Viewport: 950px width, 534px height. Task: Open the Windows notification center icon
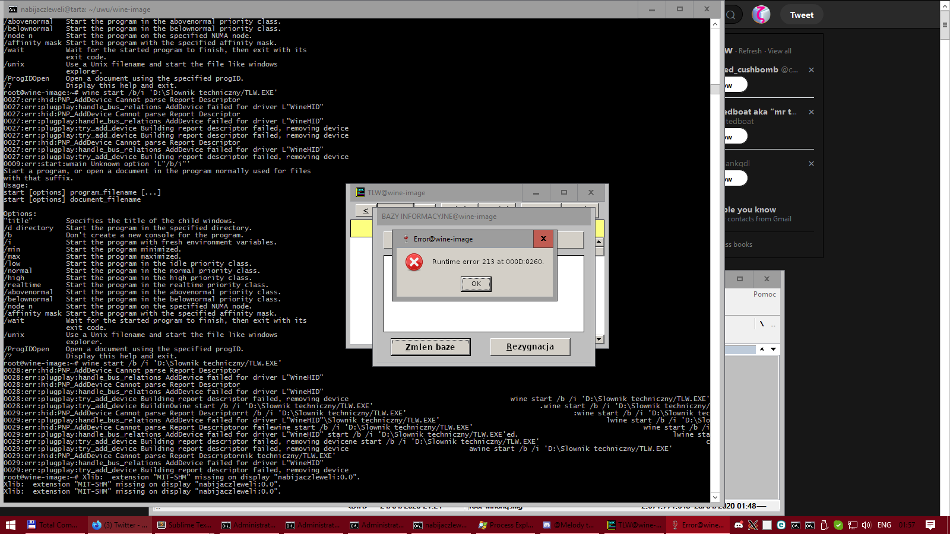coord(930,525)
